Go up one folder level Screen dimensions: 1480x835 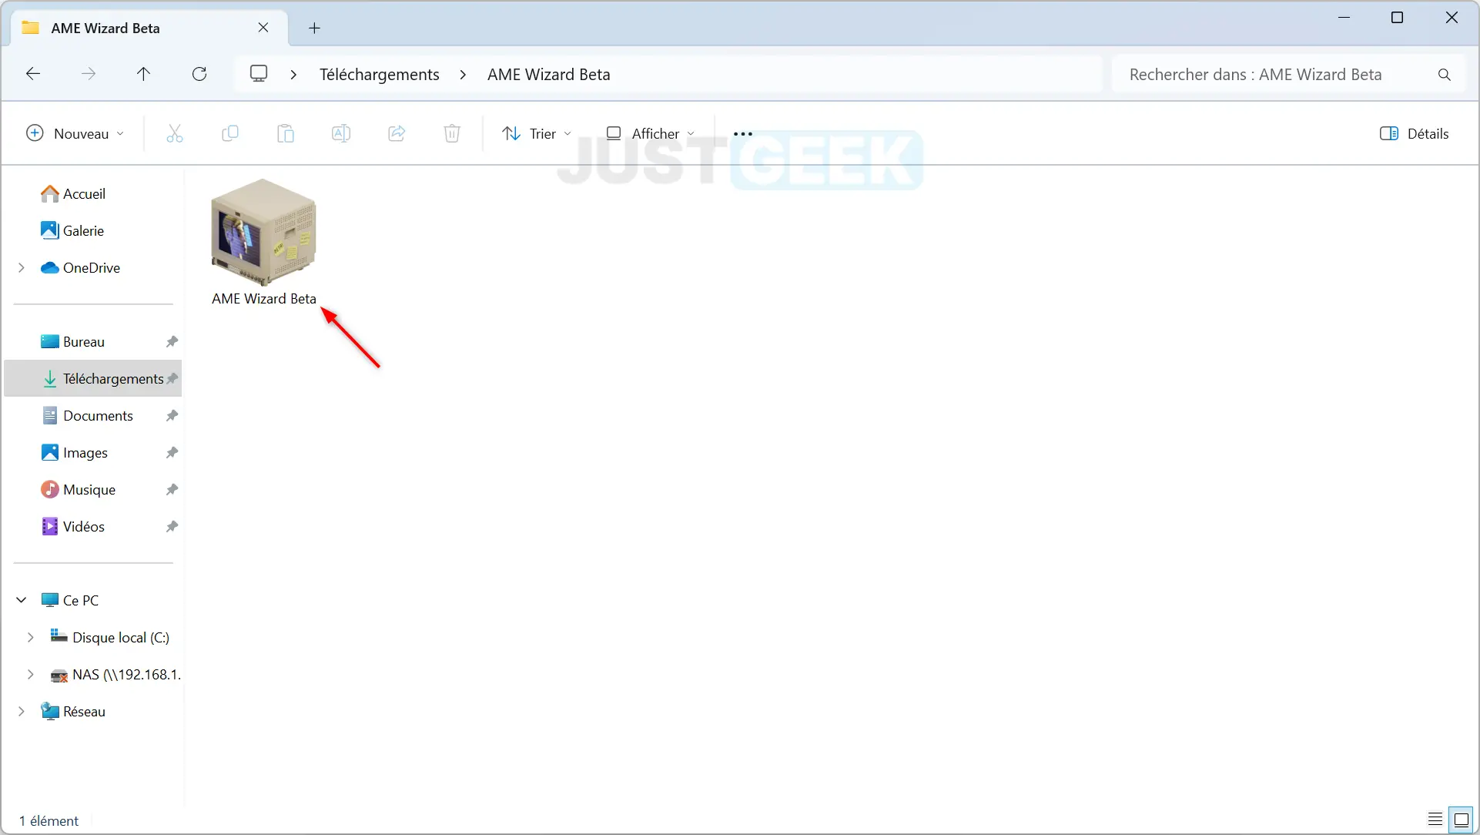coord(143,74)
